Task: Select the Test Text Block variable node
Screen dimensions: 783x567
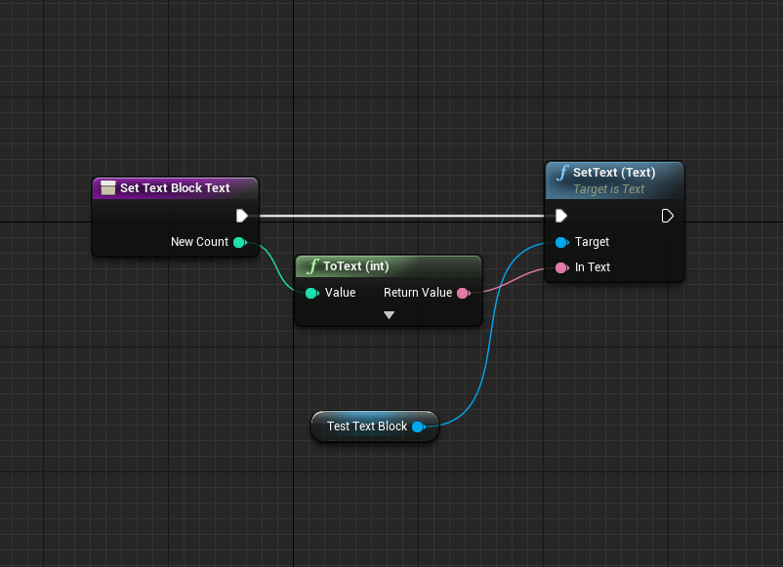Action: click(375, 426)
